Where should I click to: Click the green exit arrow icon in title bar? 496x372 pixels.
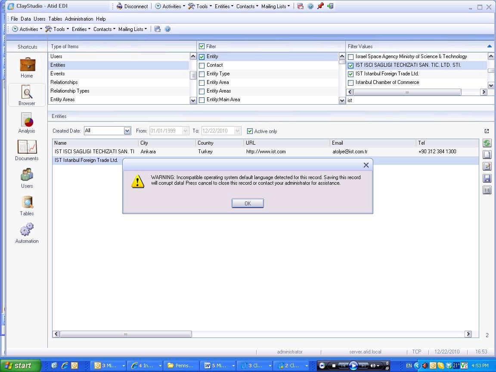click(330, 6)
